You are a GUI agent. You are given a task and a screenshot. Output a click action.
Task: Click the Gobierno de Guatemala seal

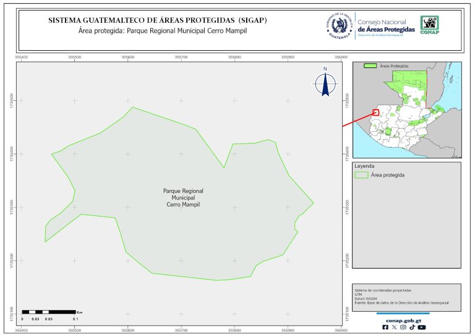click(x=339, y=25)
